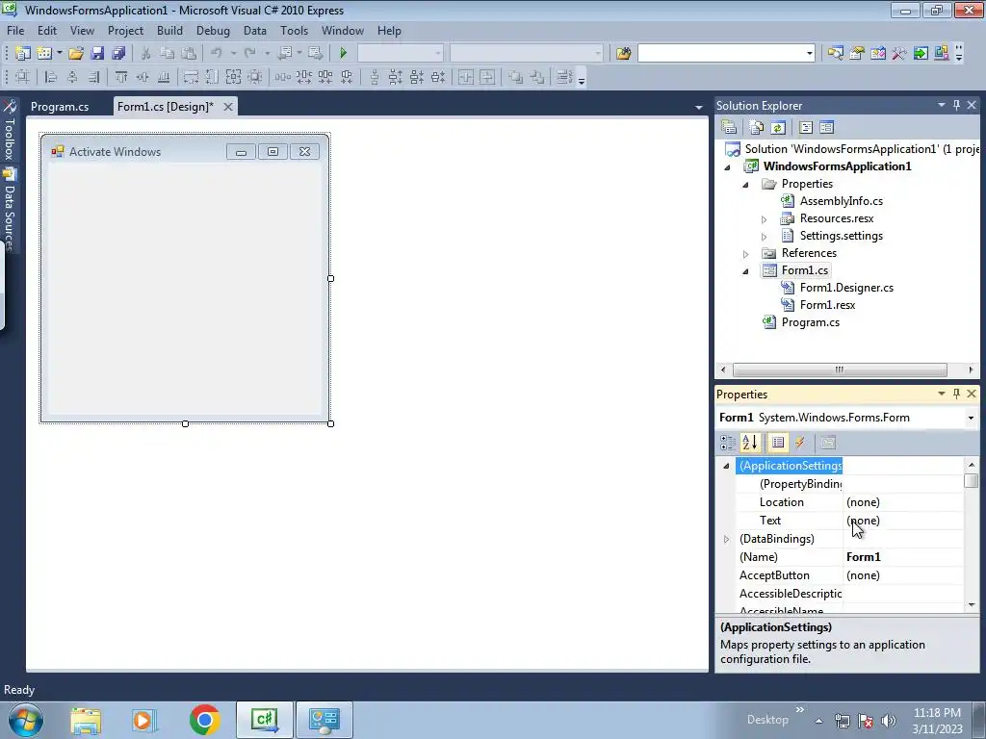Viewport: 986px width, 739px height.
Task: Click the Align to Grid layout icon
Action: (23, 77)
